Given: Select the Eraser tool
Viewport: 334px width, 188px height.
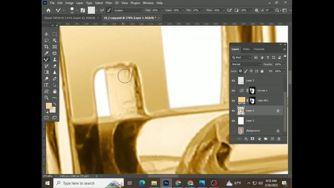Looking at the screenshot, I should tap(54, 66).
